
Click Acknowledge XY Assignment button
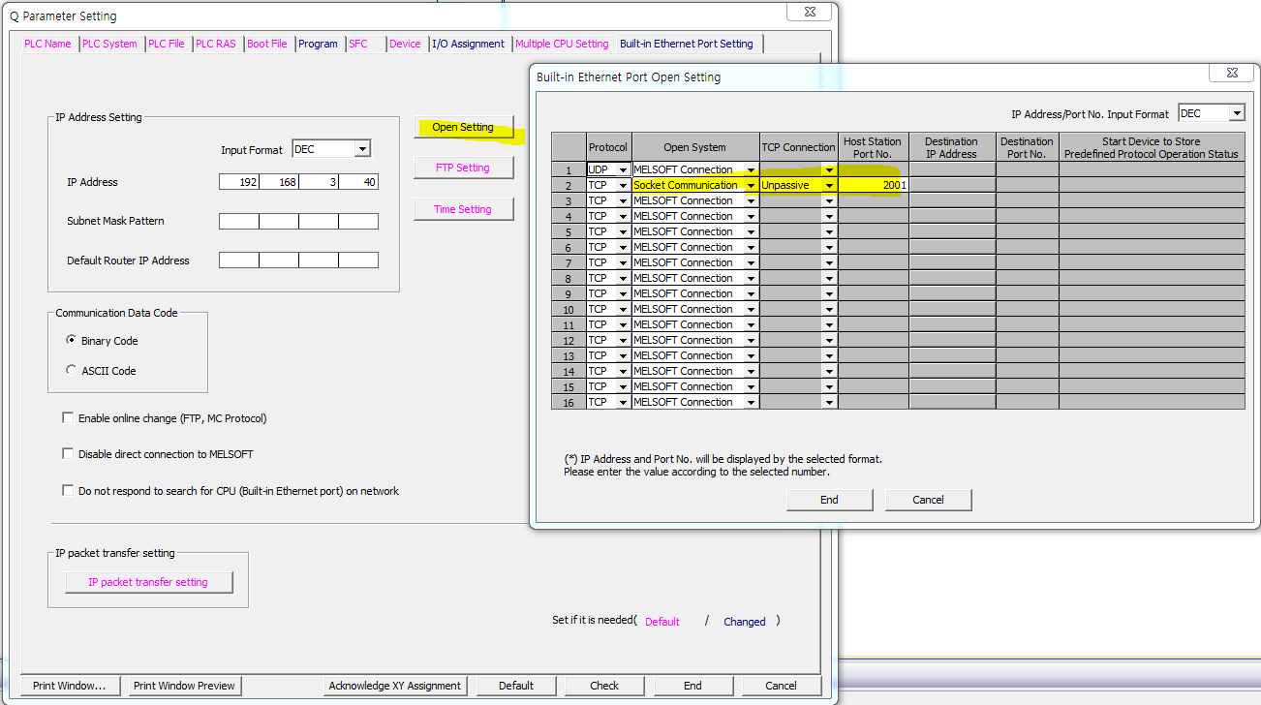395,686
